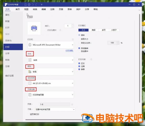
Task: Click the large printer thumbnail icon
Action: pyautogui.click(x=34, y=28)
